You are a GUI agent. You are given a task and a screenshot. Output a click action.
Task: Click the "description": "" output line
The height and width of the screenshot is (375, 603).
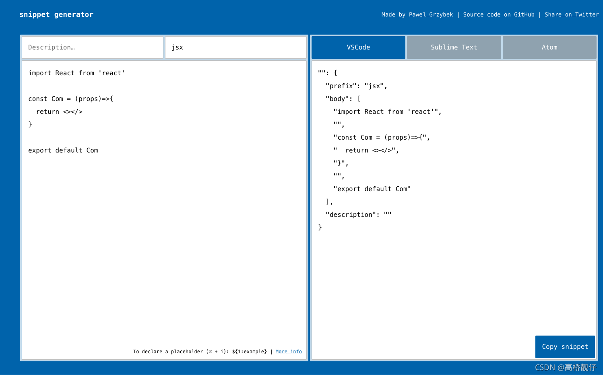[x=358, y=215]
